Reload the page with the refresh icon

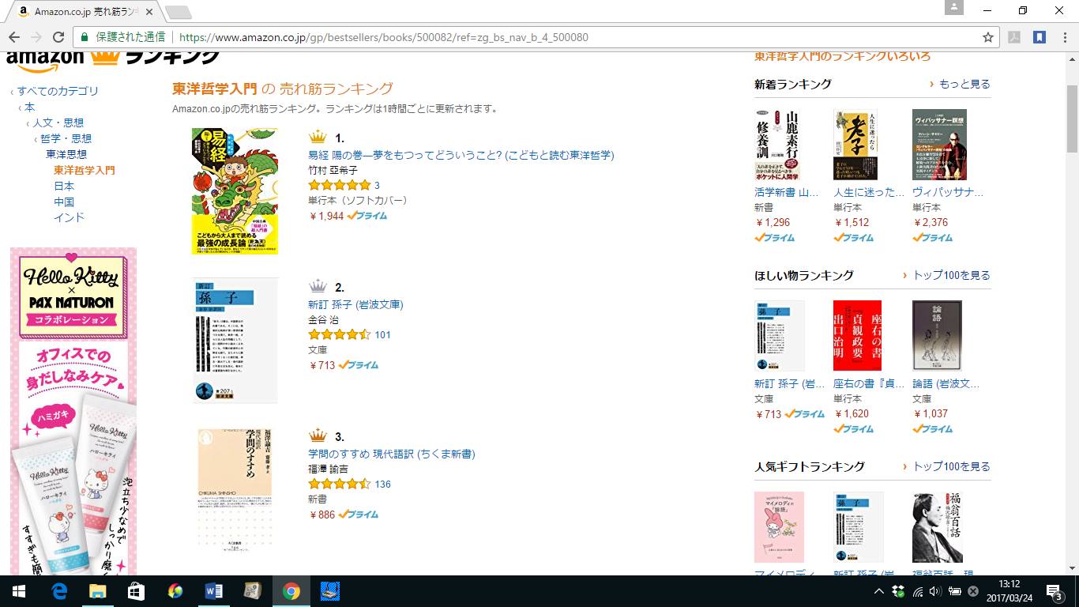click(x=58, y=37)
